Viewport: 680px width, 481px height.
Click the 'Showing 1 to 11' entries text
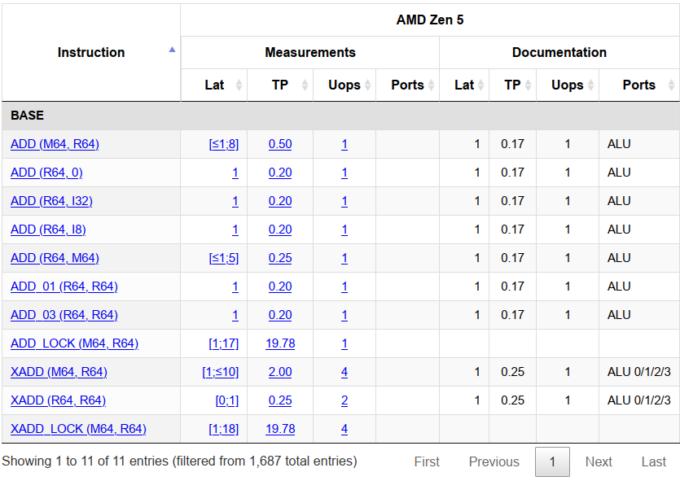179,461
